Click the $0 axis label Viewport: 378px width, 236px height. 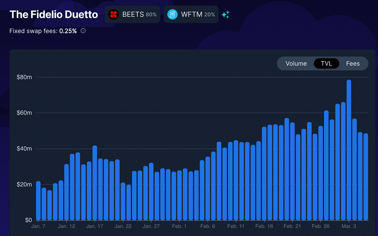point(29,220)
